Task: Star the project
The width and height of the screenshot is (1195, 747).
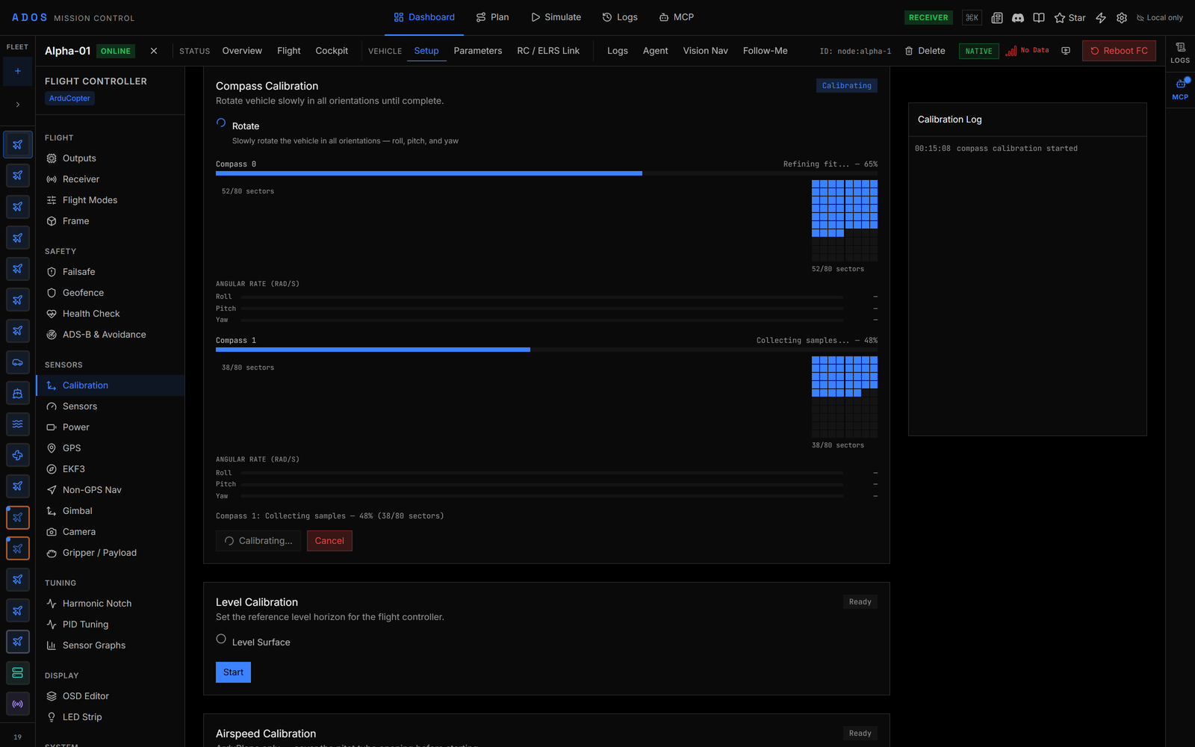Action: (1070, 17)
